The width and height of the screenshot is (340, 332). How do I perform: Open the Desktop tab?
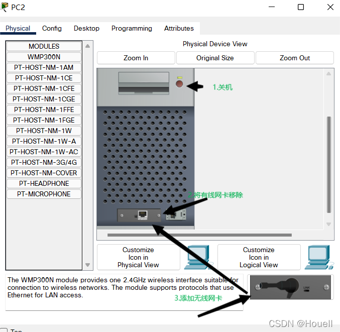click(86, 29)
